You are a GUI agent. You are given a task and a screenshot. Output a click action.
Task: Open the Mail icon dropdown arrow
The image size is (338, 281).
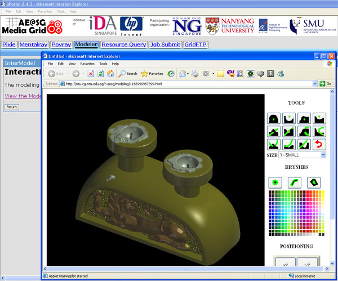pyautogui.click(x=188, y=74)
